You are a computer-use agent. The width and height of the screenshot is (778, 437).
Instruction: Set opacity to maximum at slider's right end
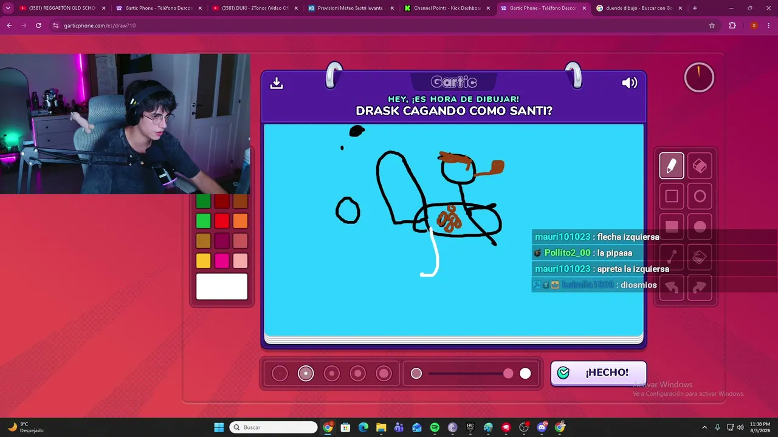click(x=525, y=374)
